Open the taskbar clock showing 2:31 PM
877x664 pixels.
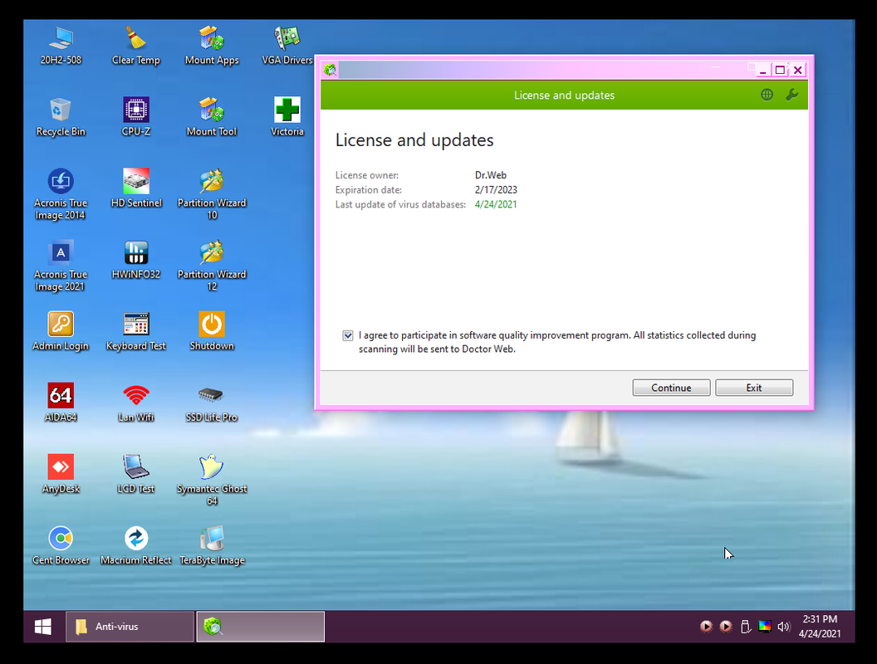click(820, 626)
